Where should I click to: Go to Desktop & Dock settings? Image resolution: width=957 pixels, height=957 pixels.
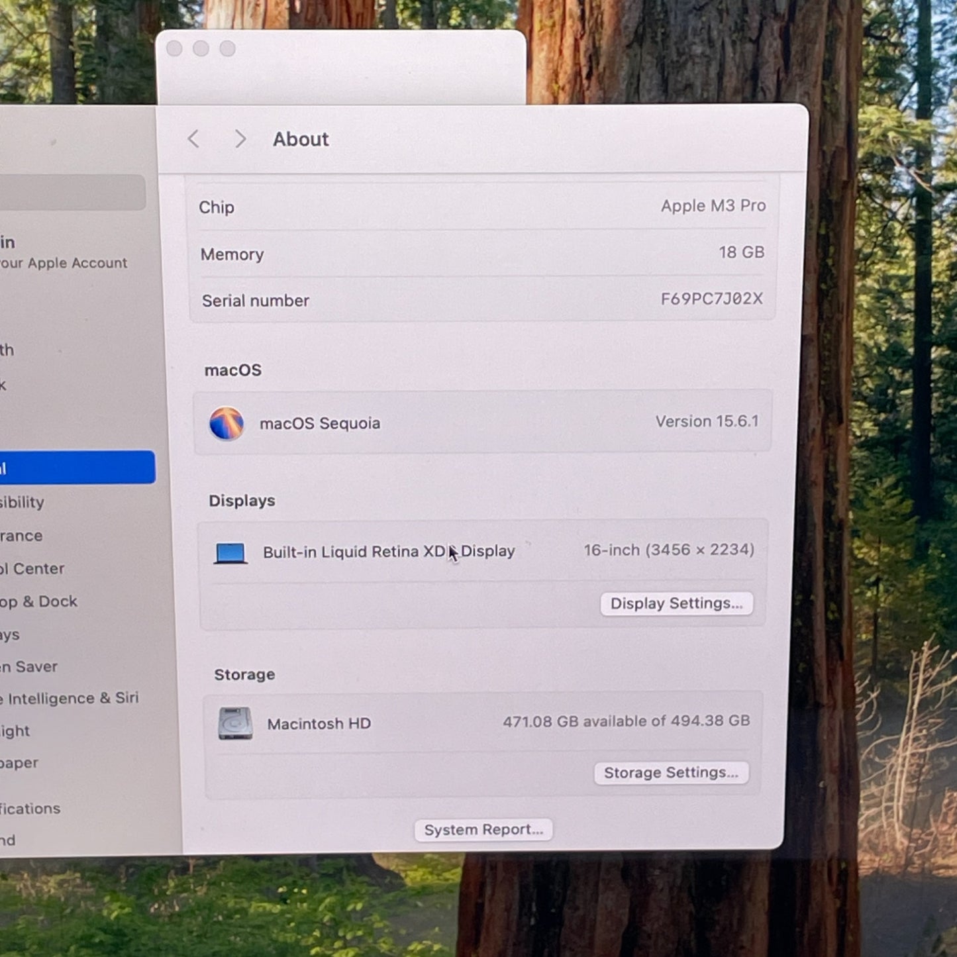(39, 601)
